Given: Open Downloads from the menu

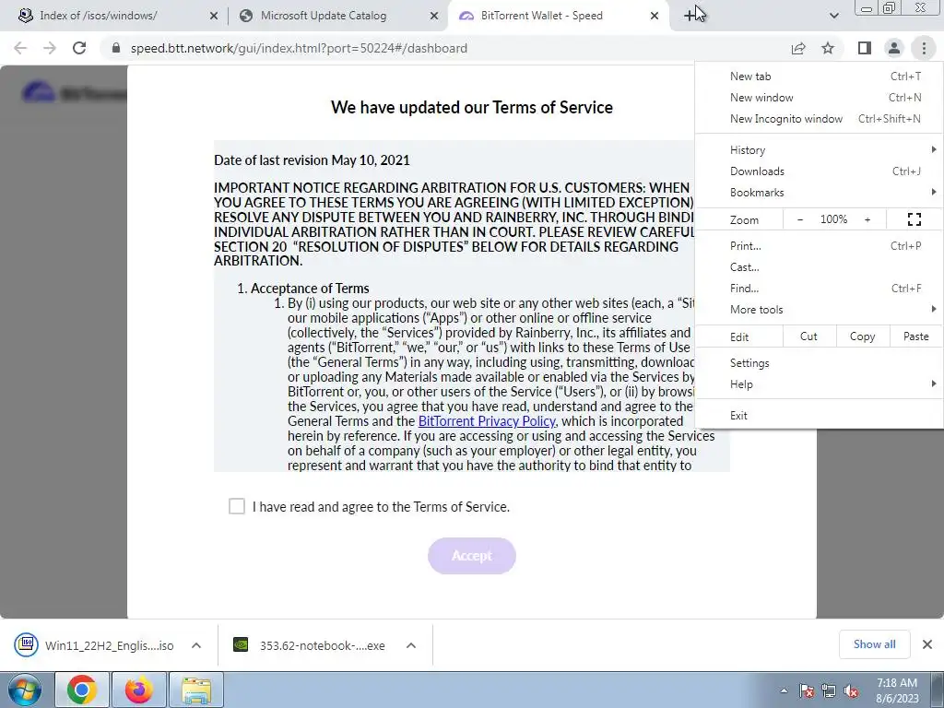Looking at the screenshot, I should pos(820,171).
